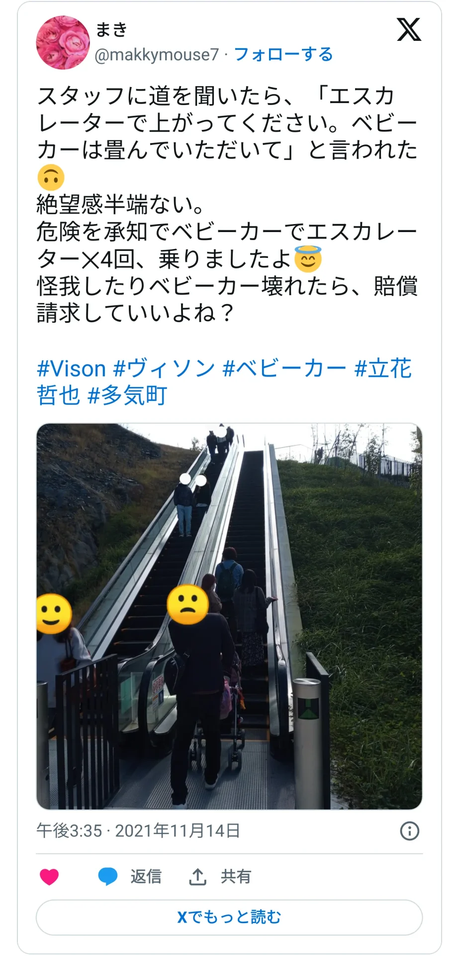Open the #ベビーカー hashtag

pyautogui.click(x=284, y=369)
